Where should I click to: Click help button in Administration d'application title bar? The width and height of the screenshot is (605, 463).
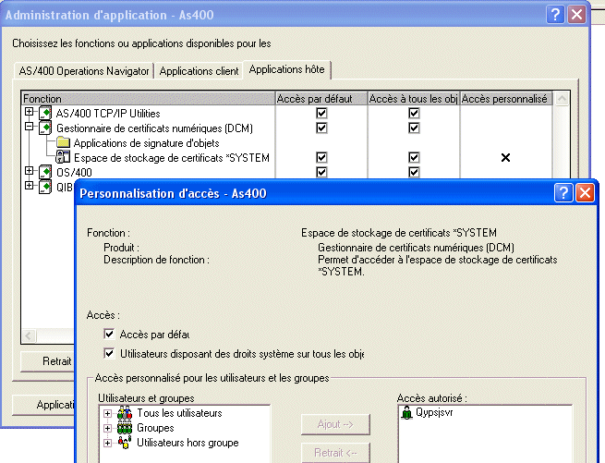tap(556, 15)
